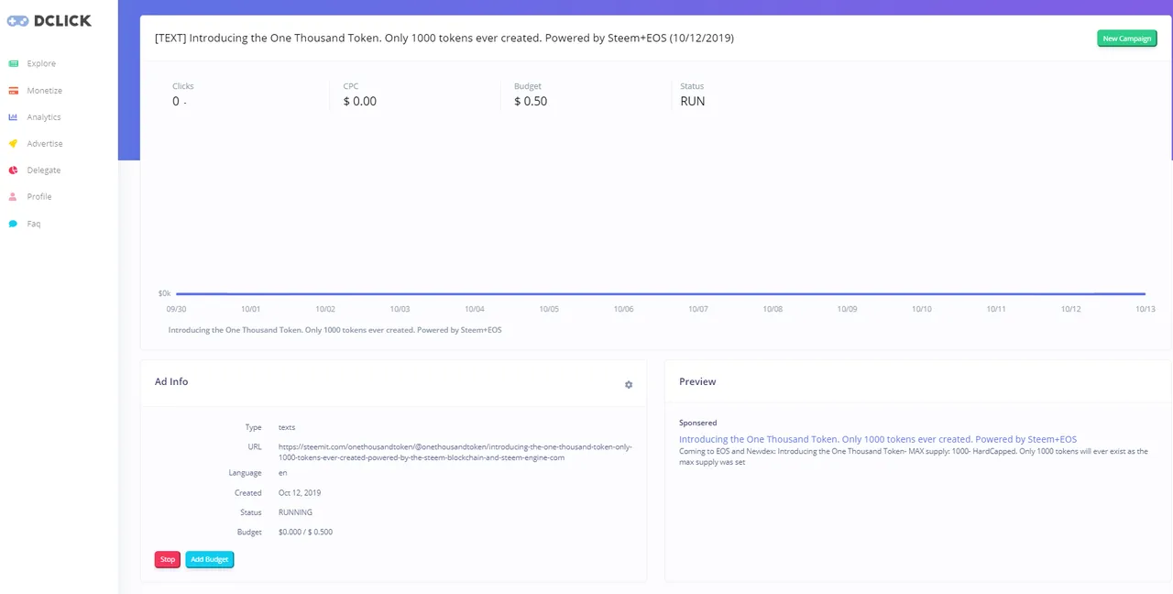Open the Faq page

coord(34,224)
